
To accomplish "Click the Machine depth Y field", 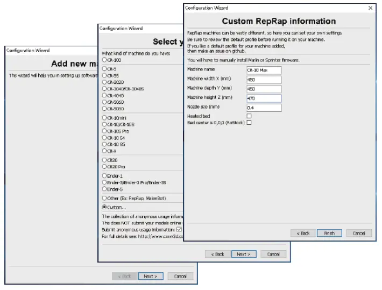I will point(264,89).
